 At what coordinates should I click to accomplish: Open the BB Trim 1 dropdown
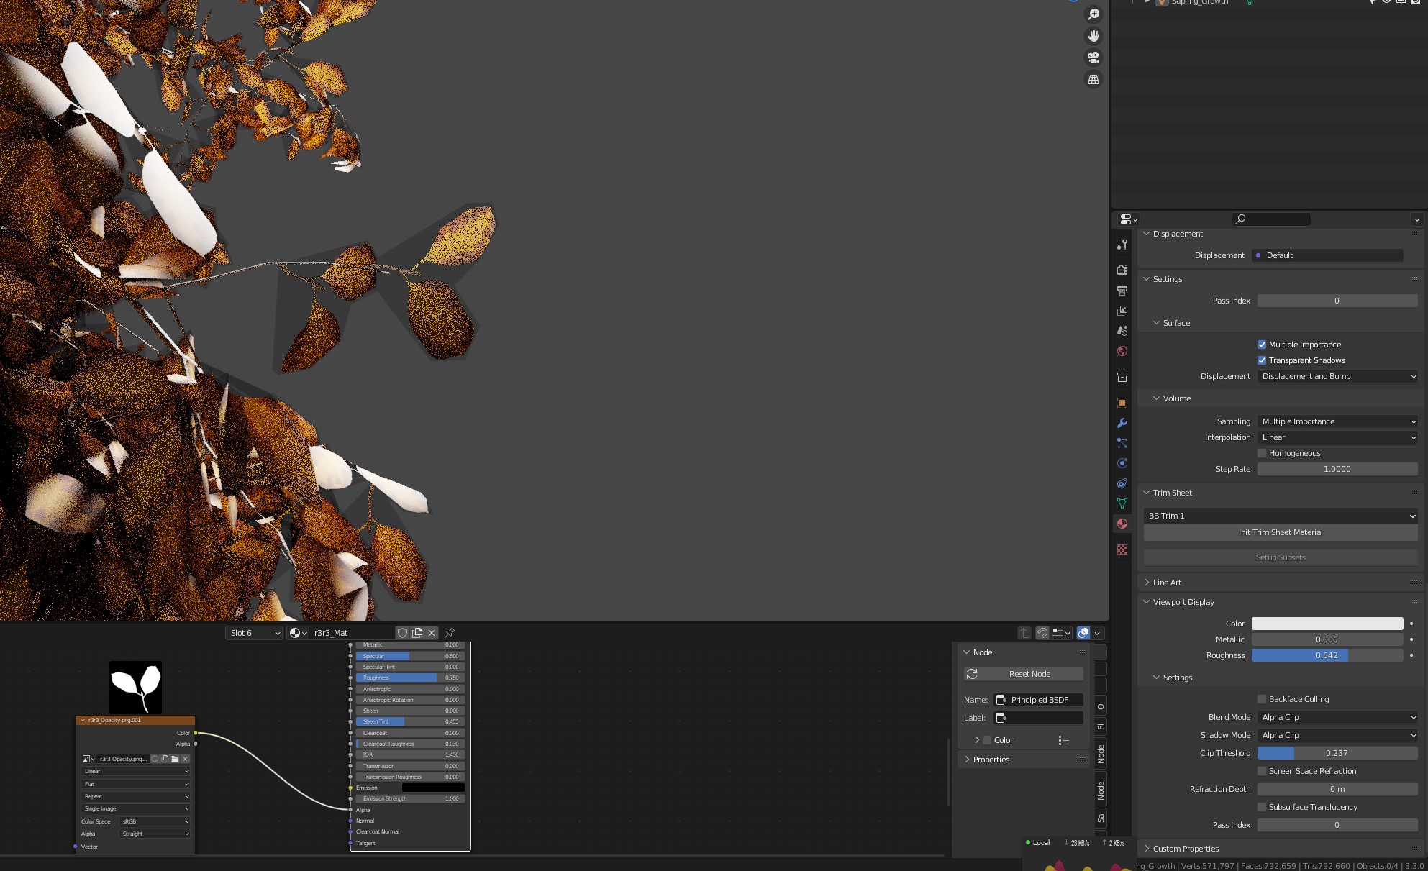click(1281, 516)
